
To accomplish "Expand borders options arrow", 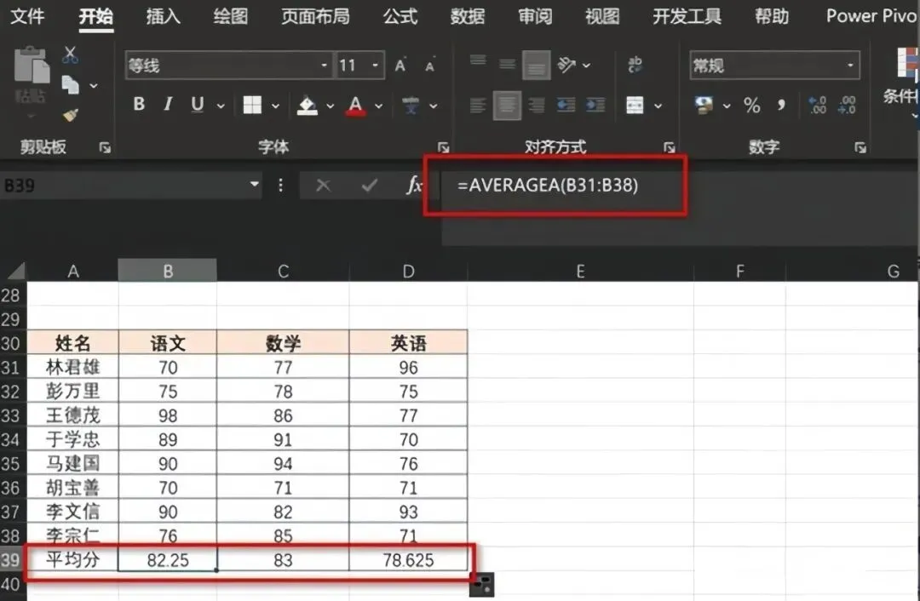I will (275, 106).
